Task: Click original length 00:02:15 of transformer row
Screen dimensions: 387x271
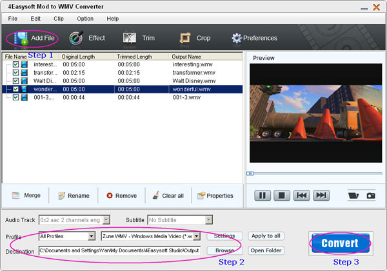Action: coord(74,73)
